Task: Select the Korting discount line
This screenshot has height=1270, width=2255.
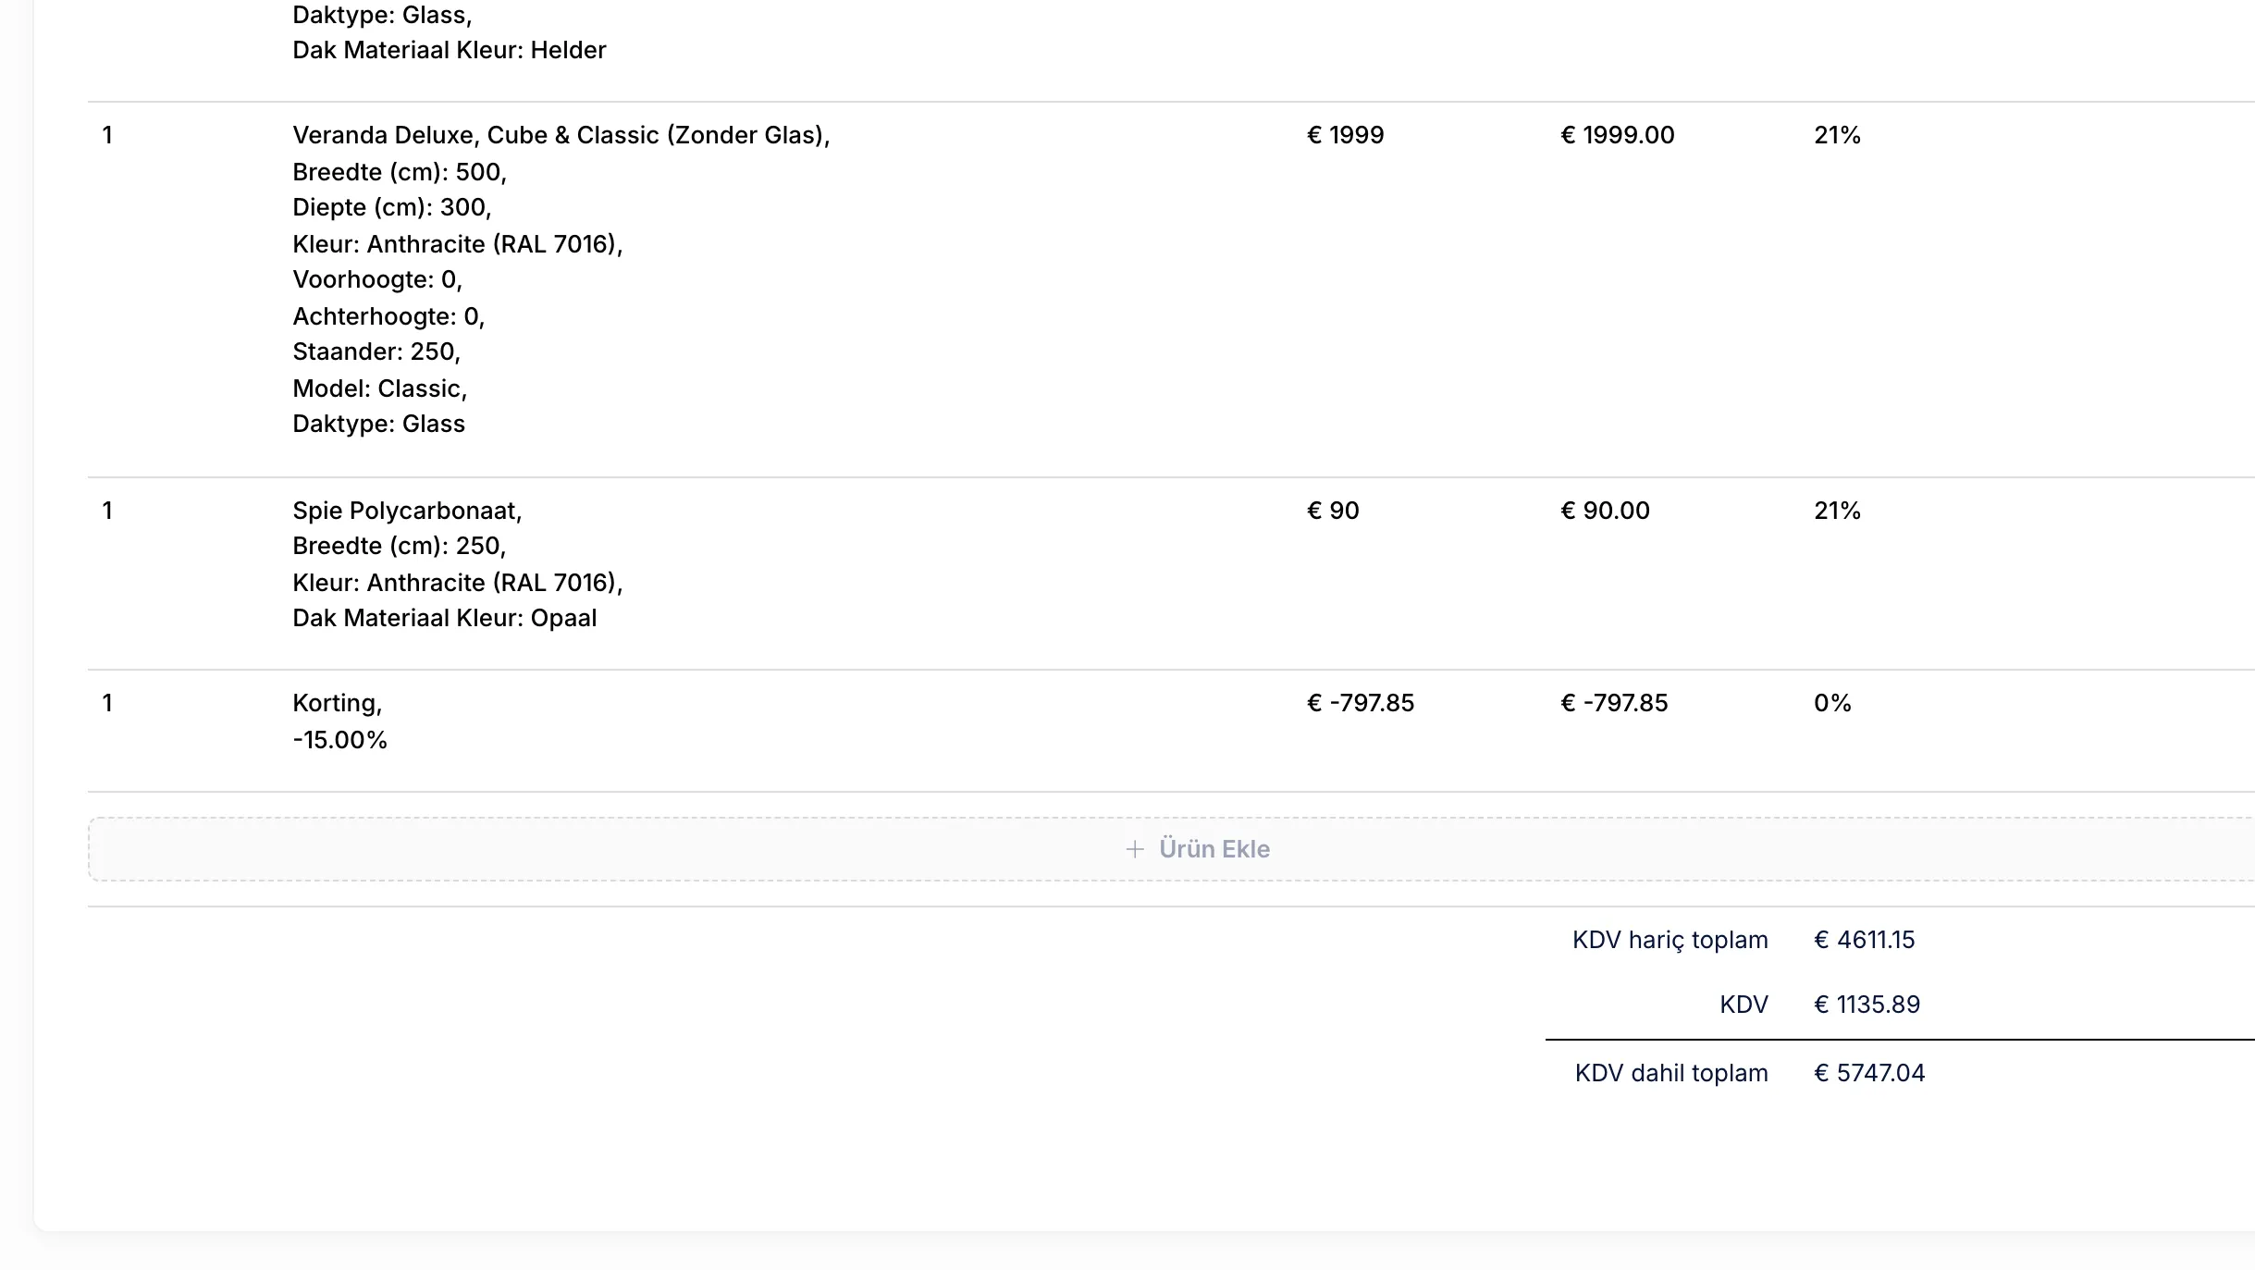Action: tap(1171, 731)
